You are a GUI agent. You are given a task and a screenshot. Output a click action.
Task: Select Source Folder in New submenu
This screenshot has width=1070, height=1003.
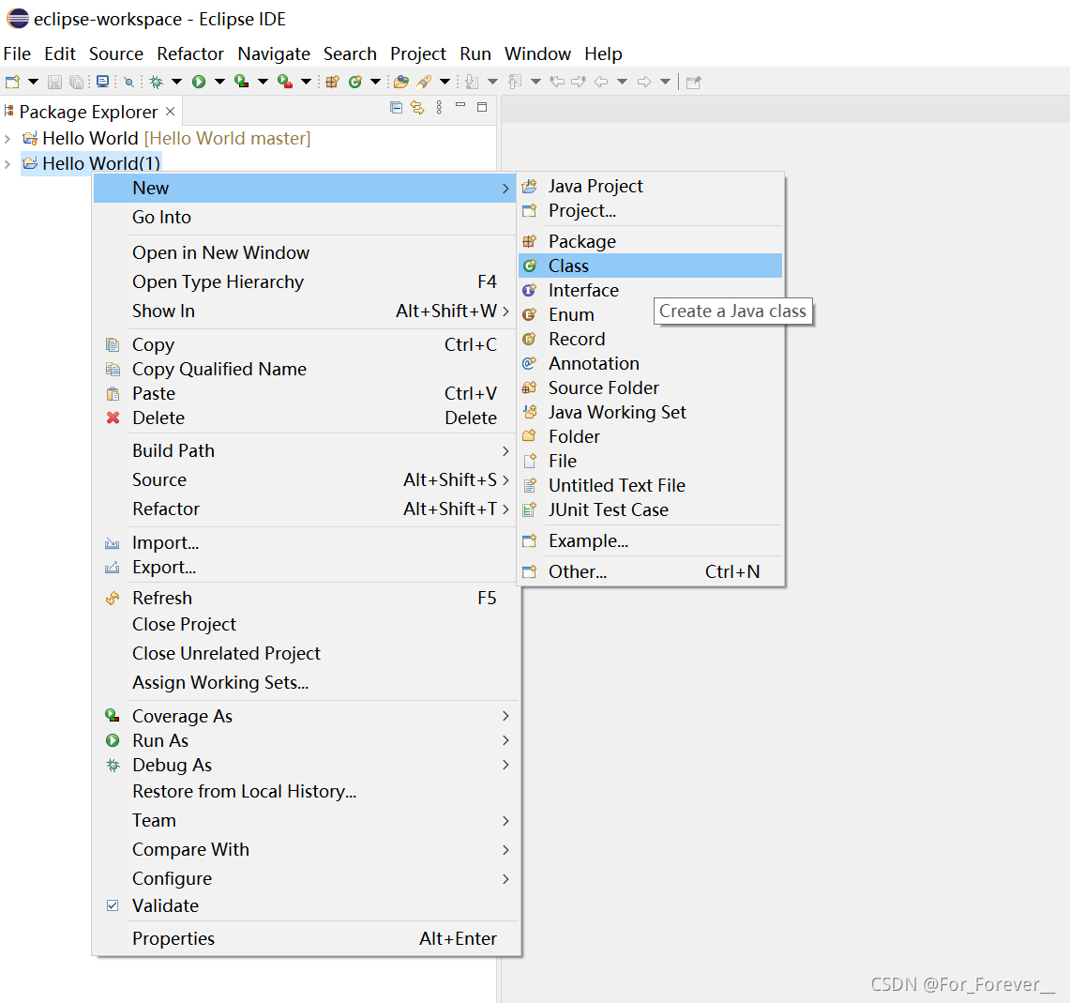point(650,388)
